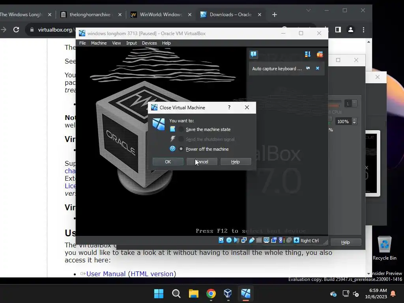Open VirtualBox Manager cube icon in taskbar
This screenshot has height=303, width=404.
(x=228, y=294)
